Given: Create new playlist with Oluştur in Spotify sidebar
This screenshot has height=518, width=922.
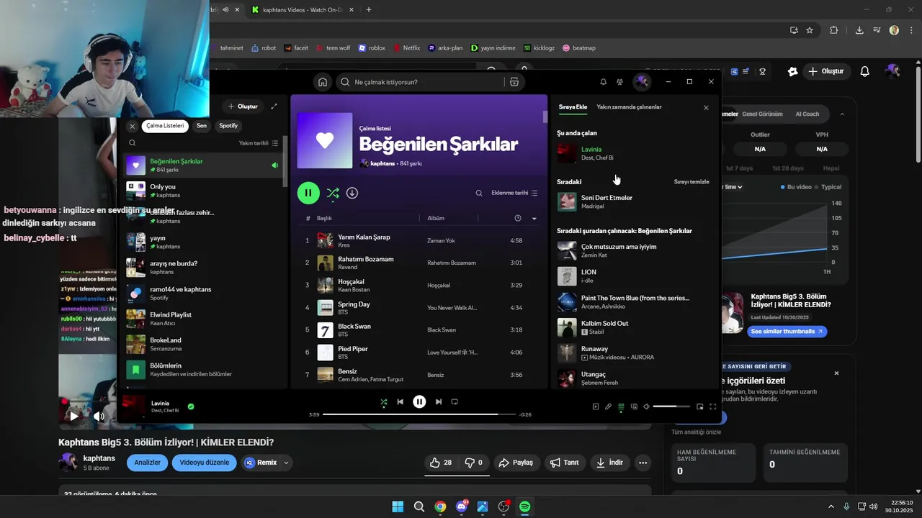Looking at the screenshot, I should tap(243, 106).
